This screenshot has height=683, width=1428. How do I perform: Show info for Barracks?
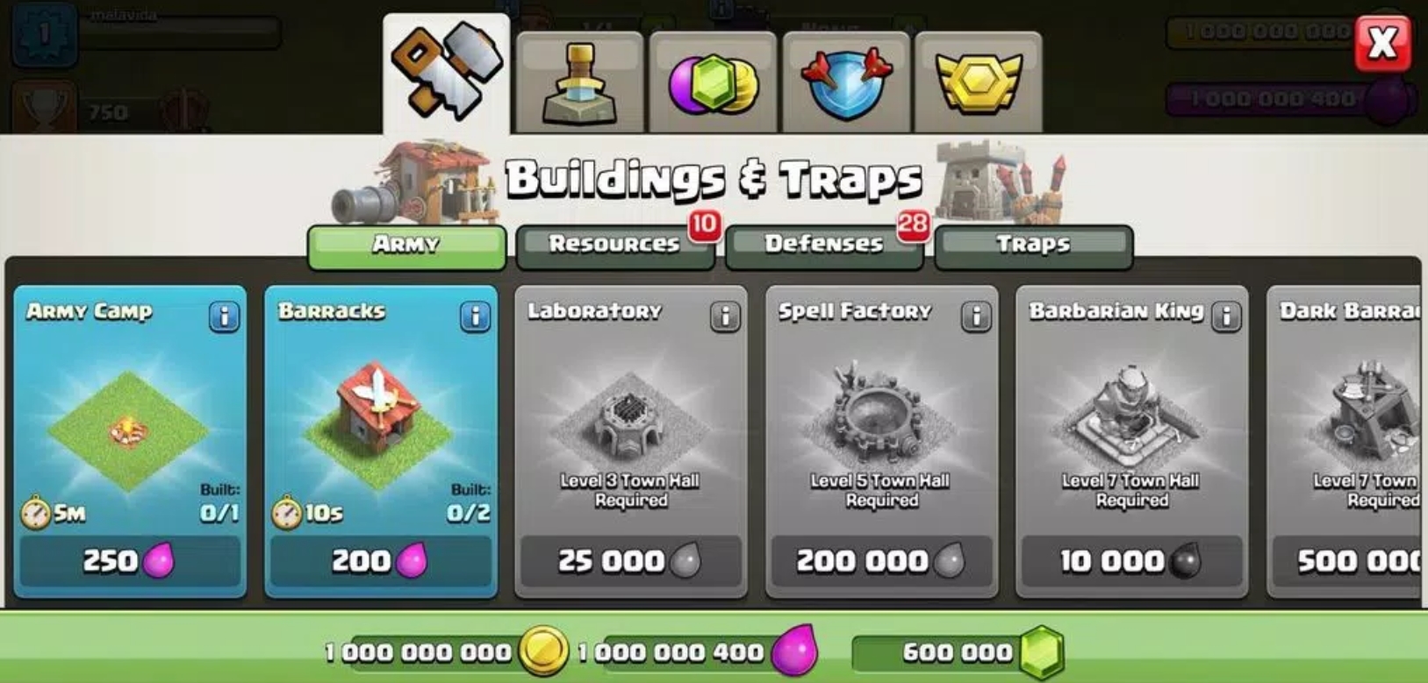(x=475, y=317)
